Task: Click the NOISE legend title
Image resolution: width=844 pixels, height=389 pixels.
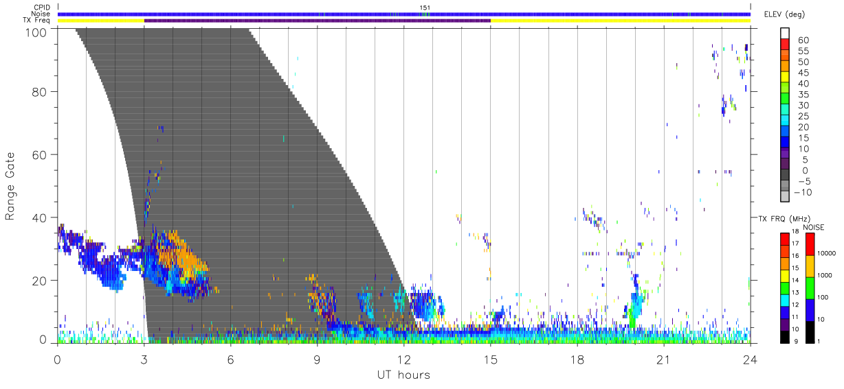Action: (813, 227)
